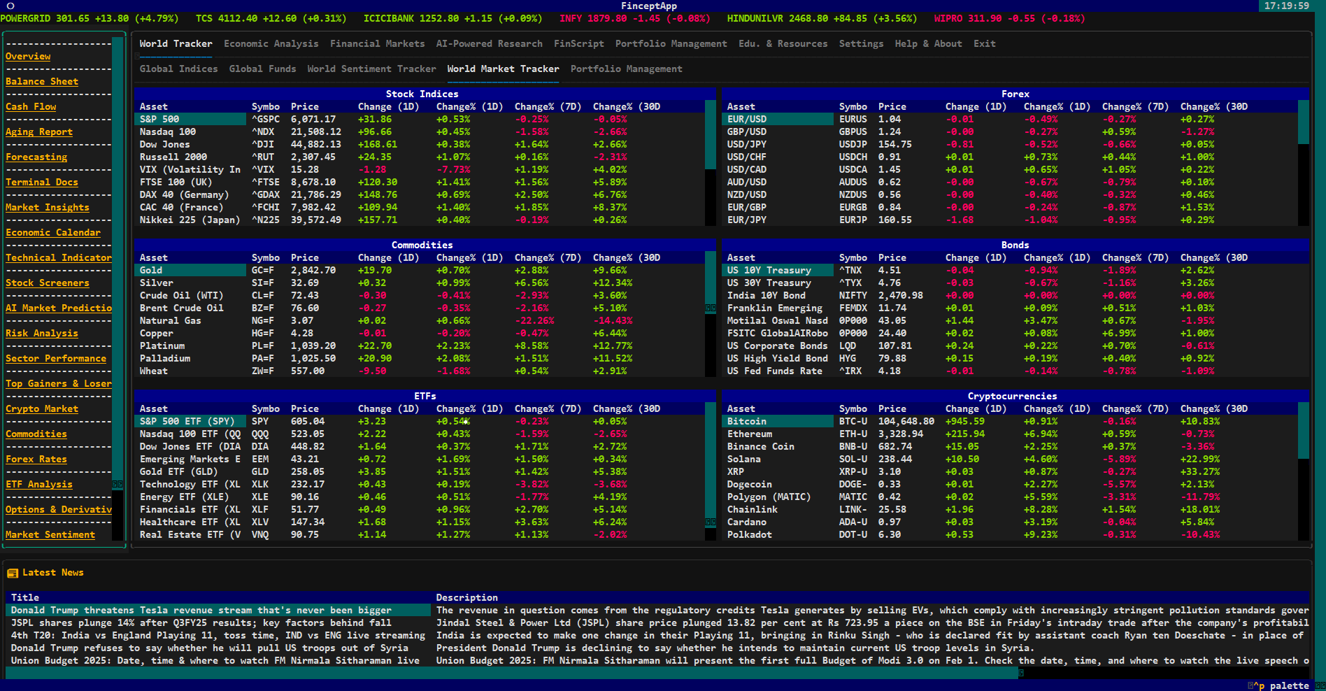Open the Economic Calendar link
Image resolution: width=1326 pixels, height=691 pixels.
point(53,232)
